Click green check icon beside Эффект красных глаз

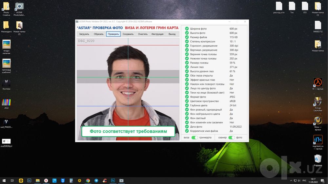(187, 80)
